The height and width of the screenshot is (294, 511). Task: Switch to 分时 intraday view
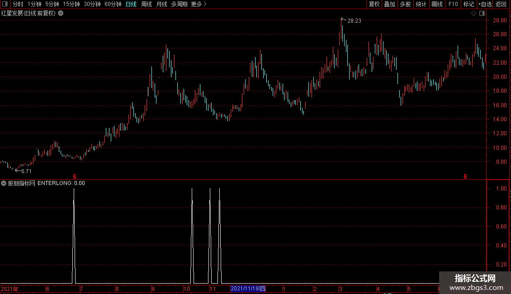point(18,4)
